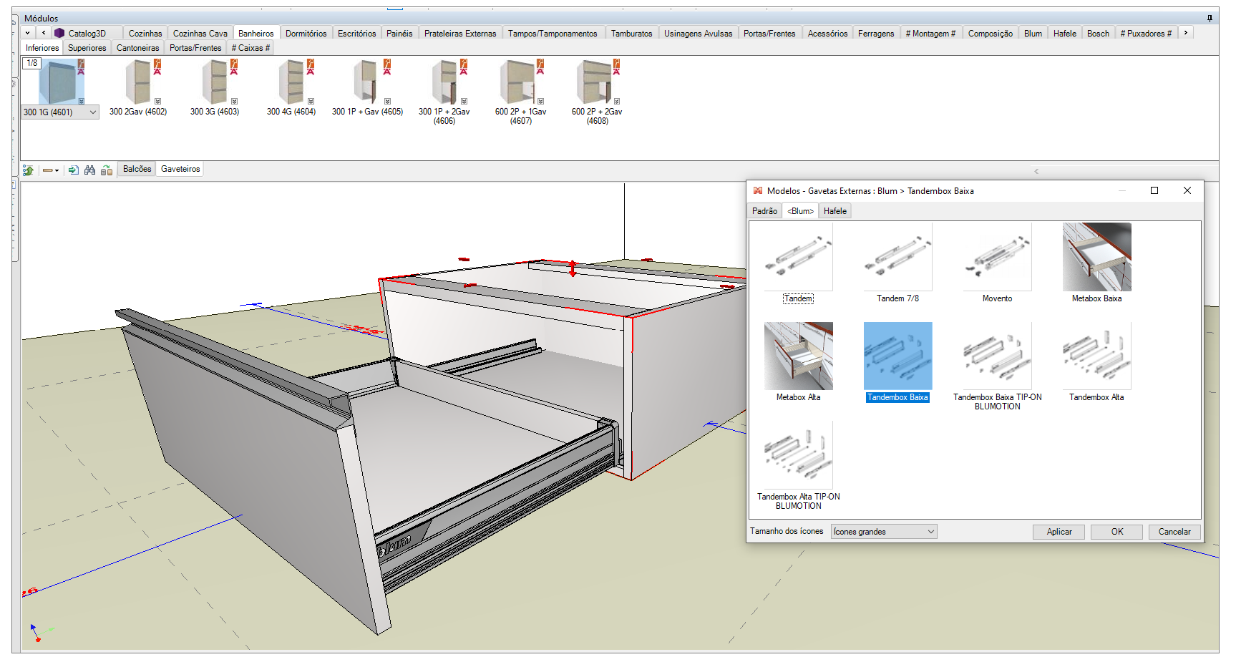The height and width of the screenshot is (657, 1236).
Task: Open the Cozinhas Cava tab
Action: 200,34
